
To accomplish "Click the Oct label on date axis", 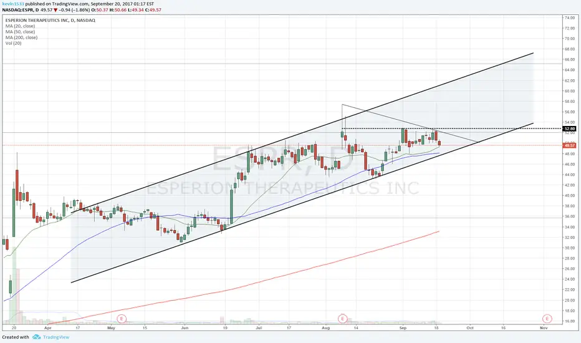I will click(470, 328).
